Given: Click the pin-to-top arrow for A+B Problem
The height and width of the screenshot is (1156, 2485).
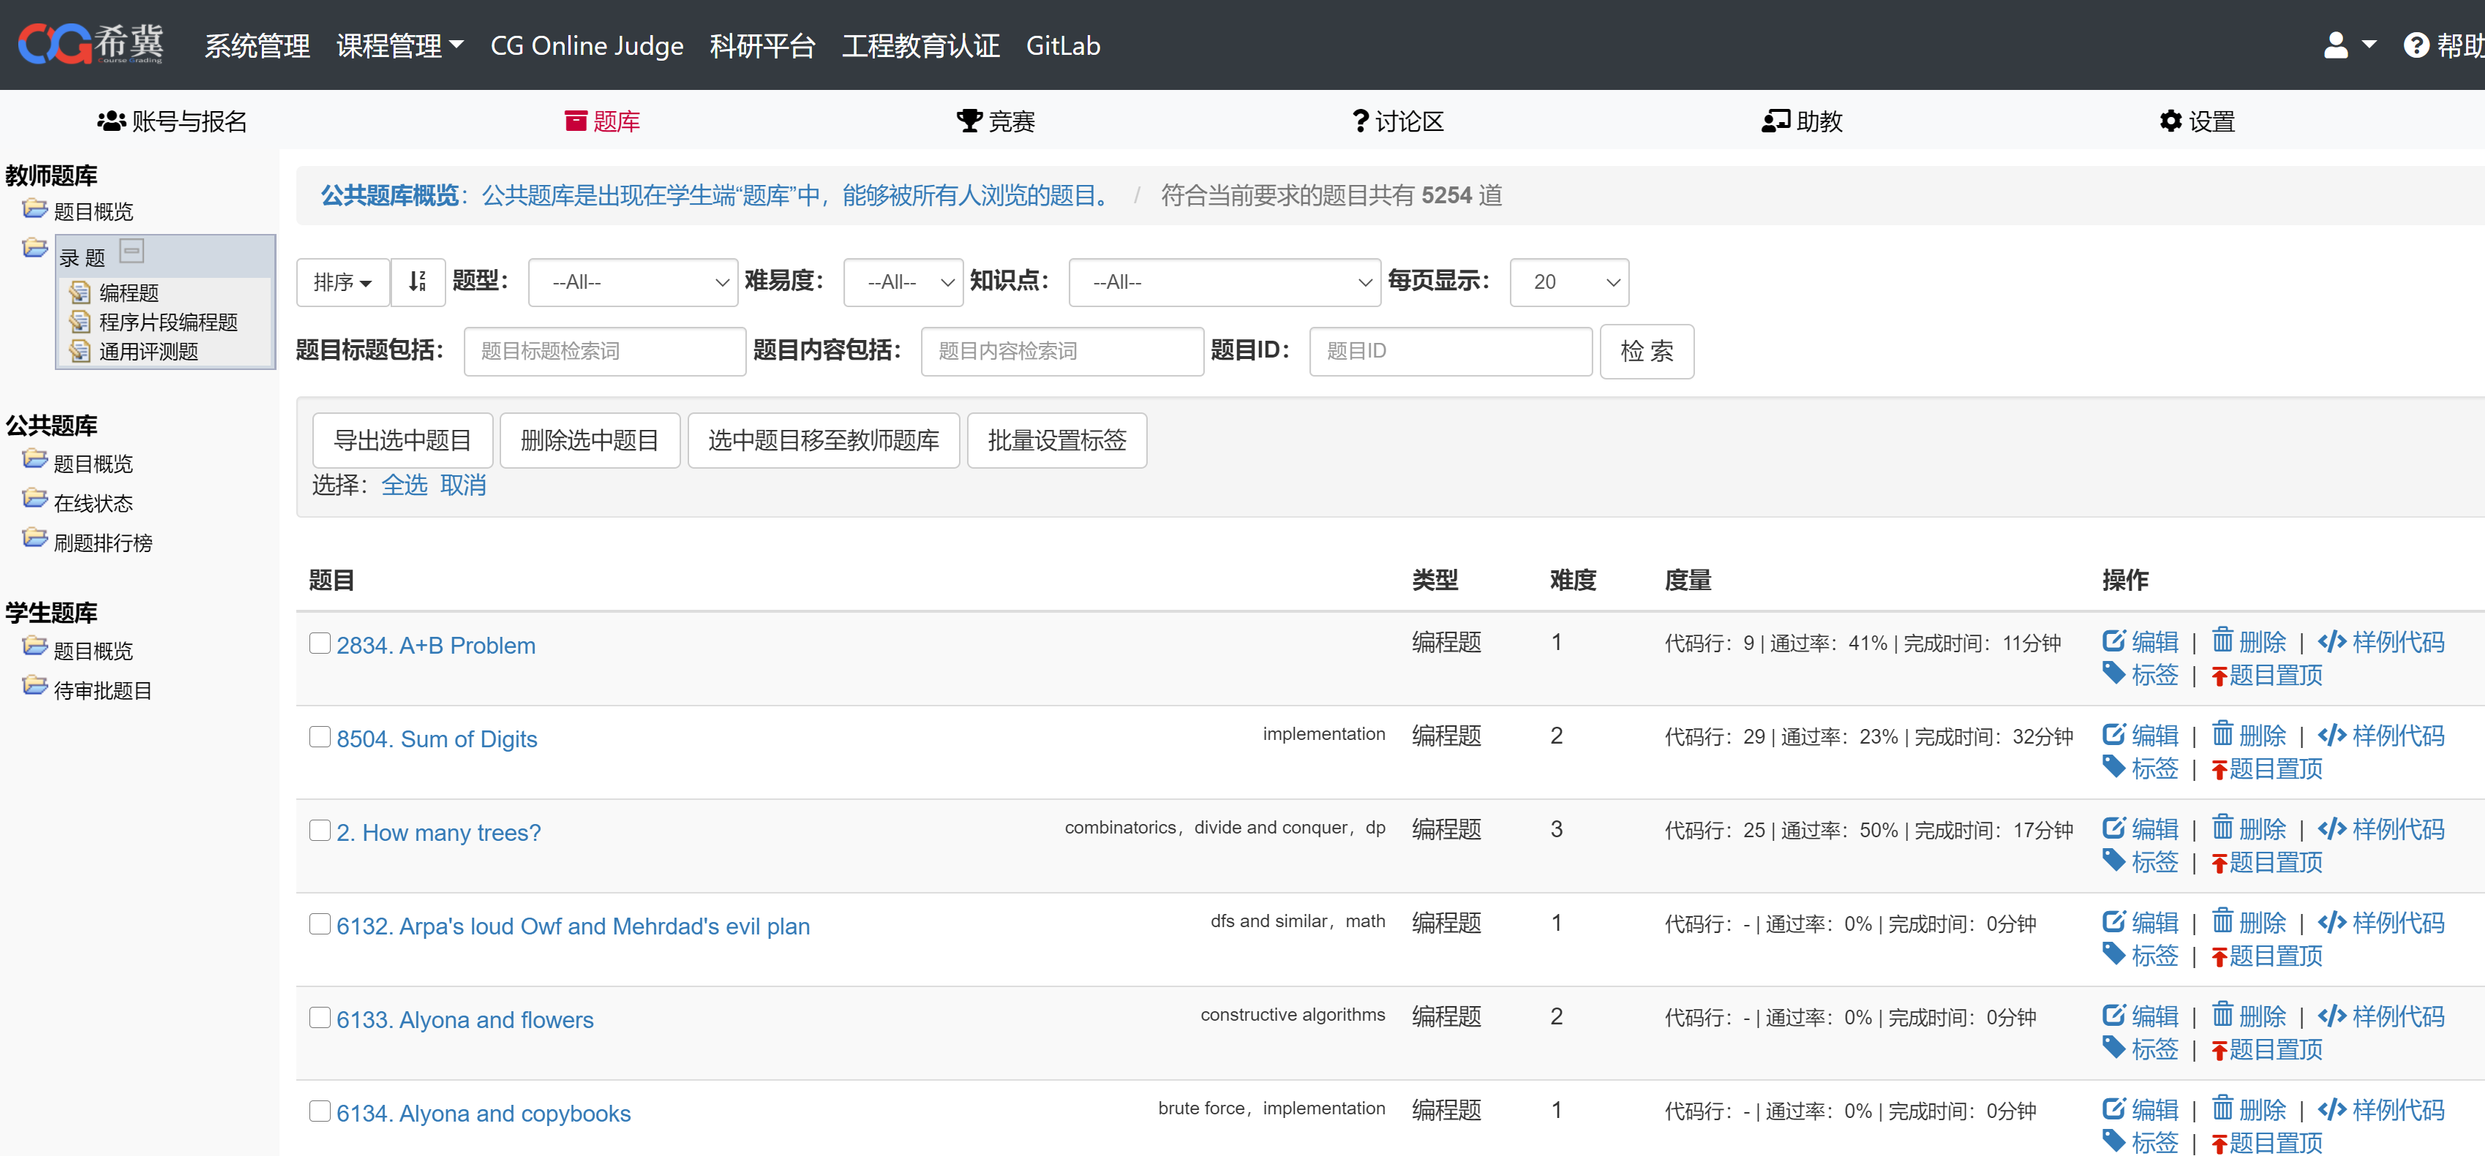Looking at the screenshot, I should 2219,676.
